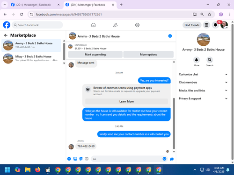This screenshot has width=234, height=175.
Task: Click Ammy's avatar next to phone number
Action: 71,147
